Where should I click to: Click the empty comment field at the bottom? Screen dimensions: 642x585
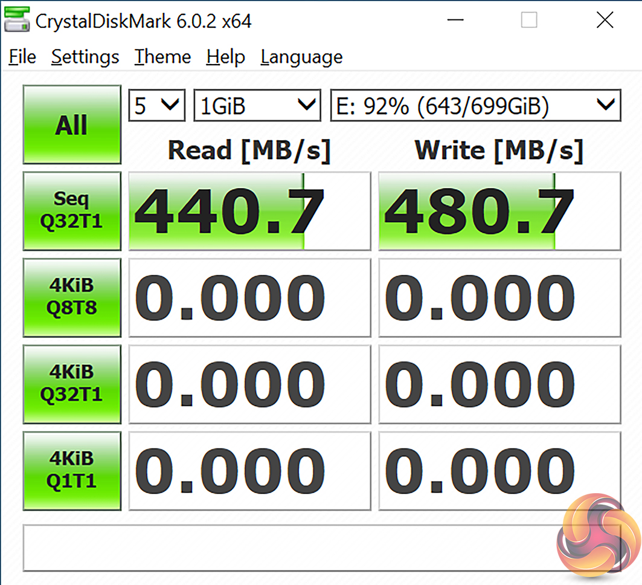tap(322, 548)
